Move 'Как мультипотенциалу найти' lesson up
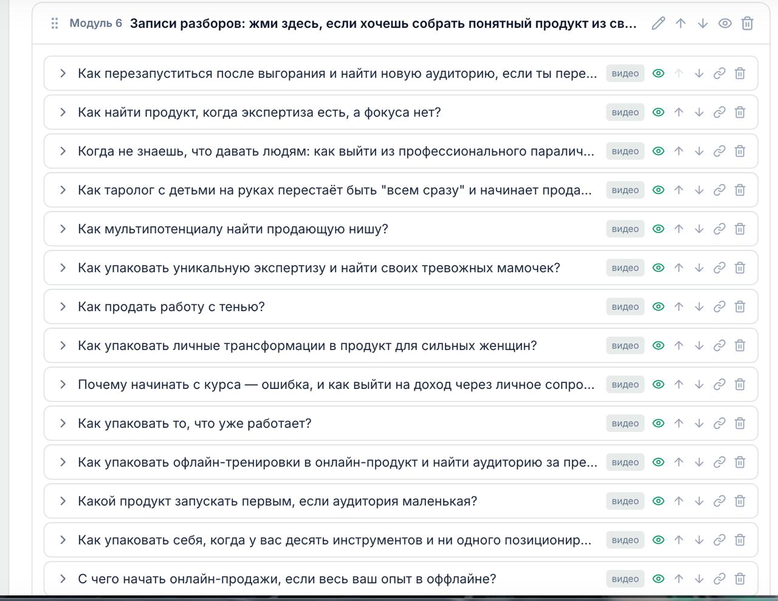The height and width of the screenshot is (601, 778). (x=679, y=229)
